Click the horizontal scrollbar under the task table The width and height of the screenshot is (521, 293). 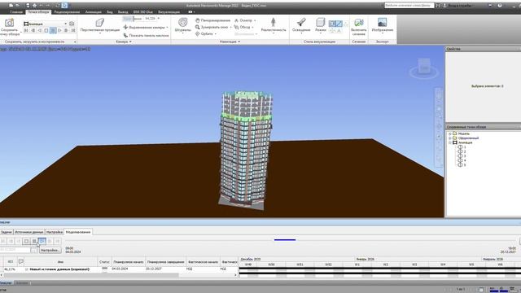click(90, 275)
